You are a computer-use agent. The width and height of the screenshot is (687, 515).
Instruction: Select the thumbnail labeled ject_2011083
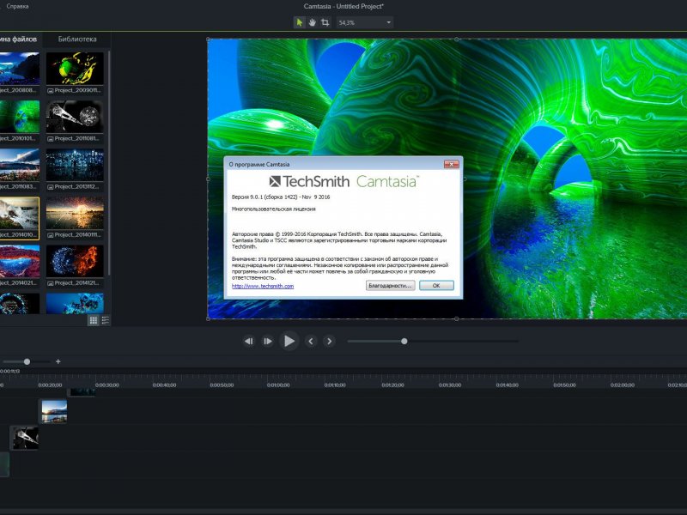[x=19, y=165]
